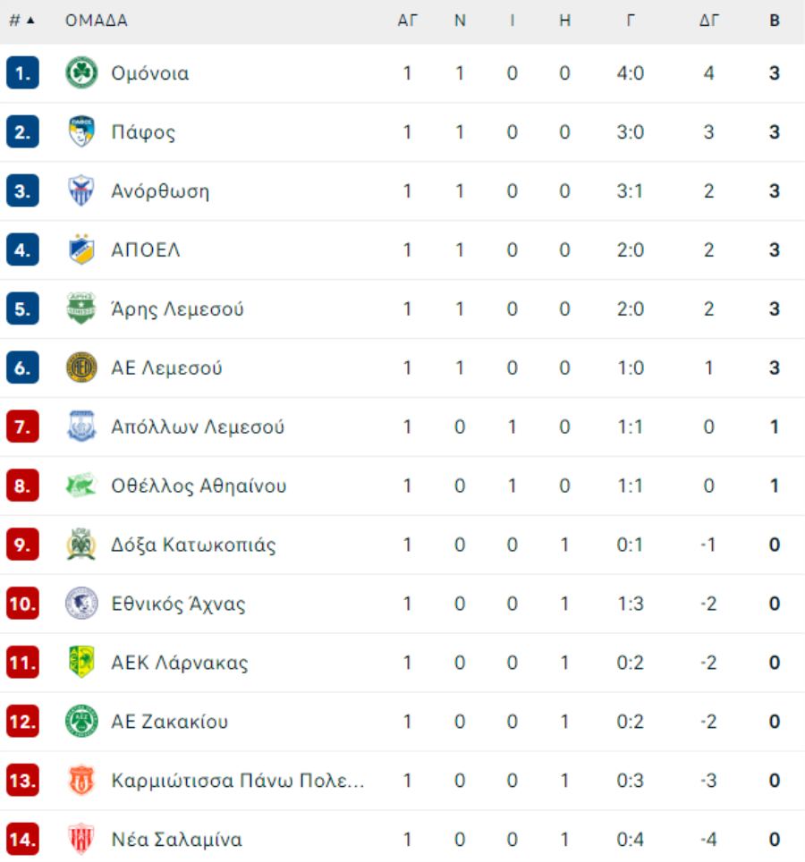The height and width of the screenshot is (862, 805).
Task: Click the Πάφος team crest icon
Action: (81, 131)
